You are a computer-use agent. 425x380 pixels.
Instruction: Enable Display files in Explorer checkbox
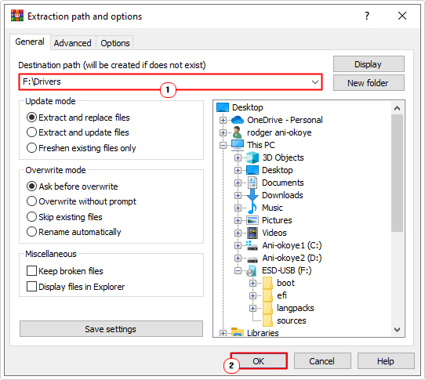[x=31, y=287]
